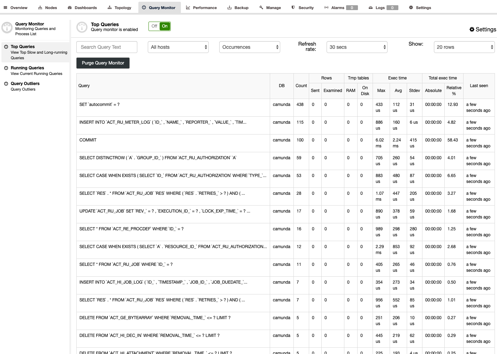Focus the Search Query Text field

click(x=107, y=47)
